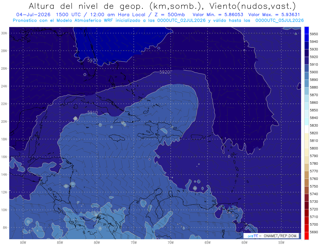Click the 20N latitude label
319x246 pixels.
pyautogui.click(x=4, y=122)
